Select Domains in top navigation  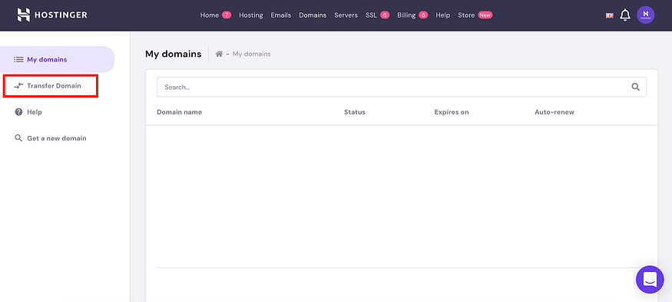point(313,15)
